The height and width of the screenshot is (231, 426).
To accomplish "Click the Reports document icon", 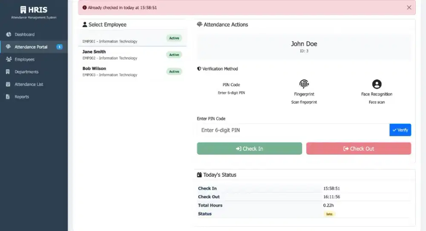I will (x=8, y=97).
